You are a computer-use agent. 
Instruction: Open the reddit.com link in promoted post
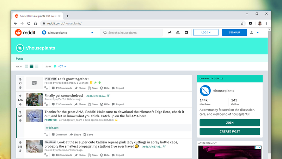[52, 128]
